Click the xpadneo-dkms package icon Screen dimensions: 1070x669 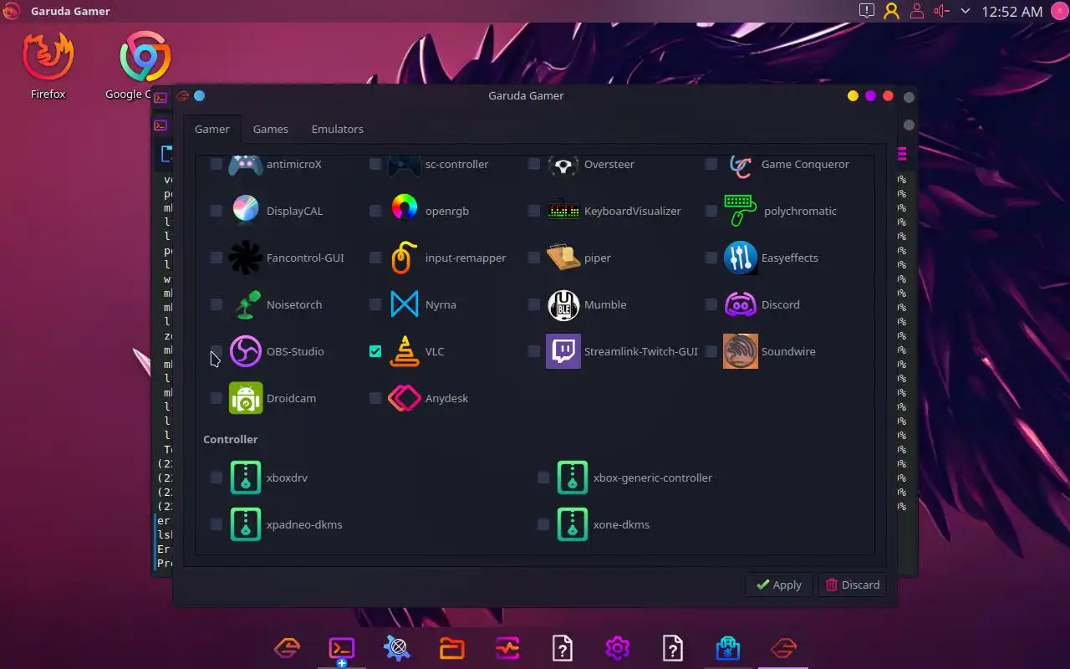pyautogui.click(x=246, y=524)
